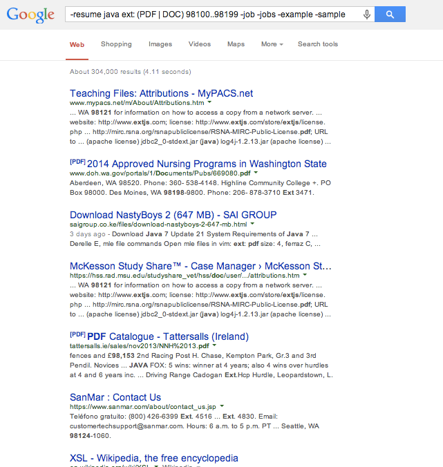Open PDF Catalogue - Tattersalls (Ireland) result

168,336
